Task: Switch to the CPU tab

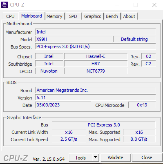Action: [x=10, y=16]
